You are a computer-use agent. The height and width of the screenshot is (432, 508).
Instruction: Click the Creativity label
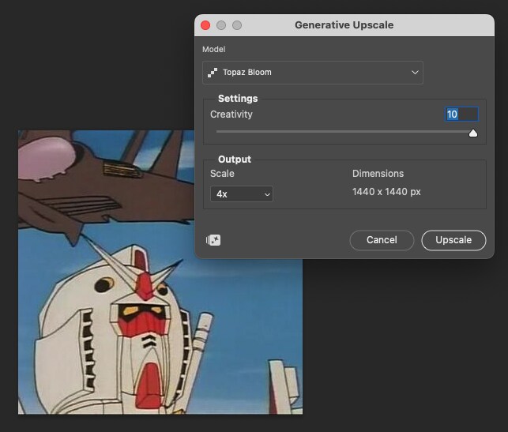point(231,115)
